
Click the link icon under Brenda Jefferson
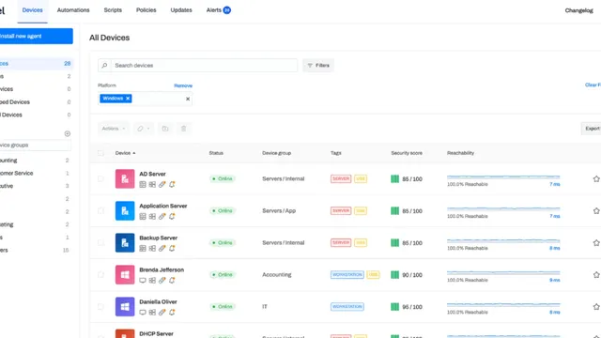[162, 281]
